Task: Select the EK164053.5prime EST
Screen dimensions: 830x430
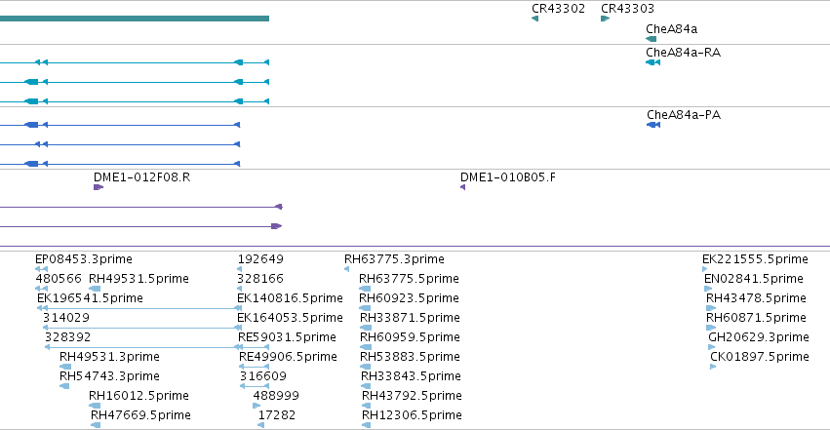Action: 240,328
